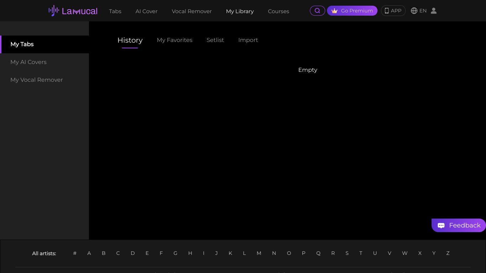Image resolution: width=486 pixels, height=273 pixels.
Task: Browse artists starting with B
Action: pyautogui.click(x=104, y=253)
